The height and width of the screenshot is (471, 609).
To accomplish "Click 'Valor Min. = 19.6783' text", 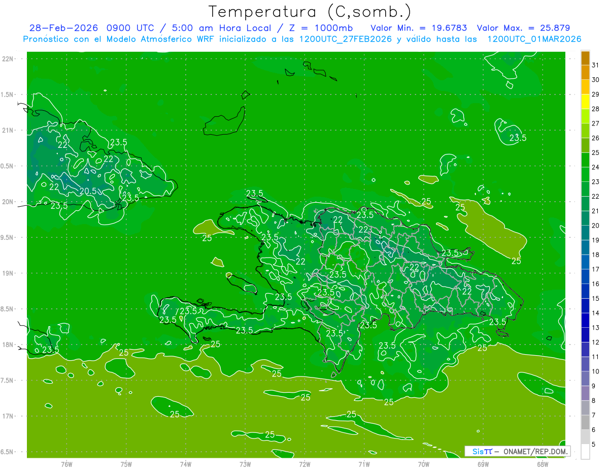I will (x=419, y=28).
